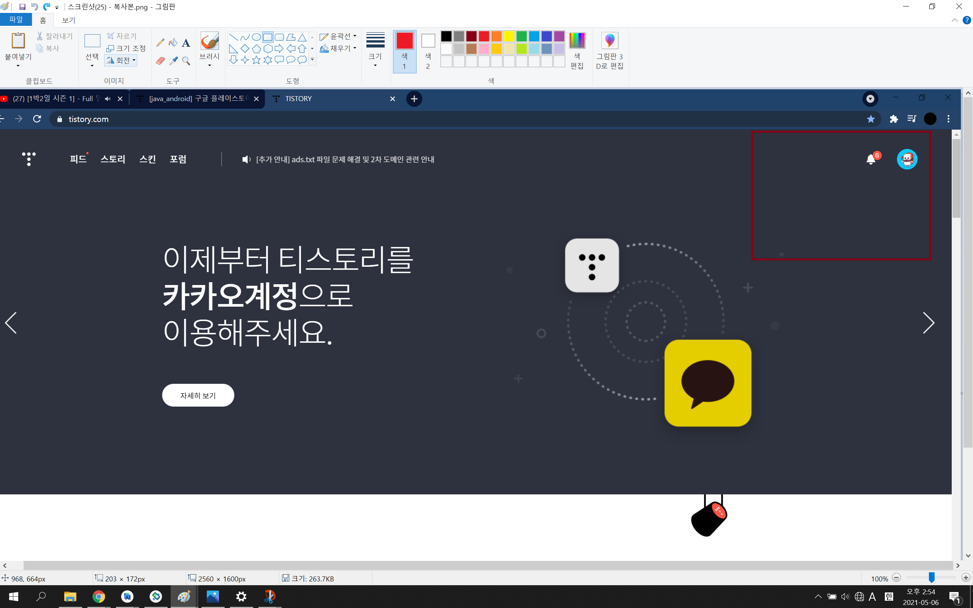This screenshot has width=973, height=608.
Task: Open the notification center icon
Action: coord(954,597)
